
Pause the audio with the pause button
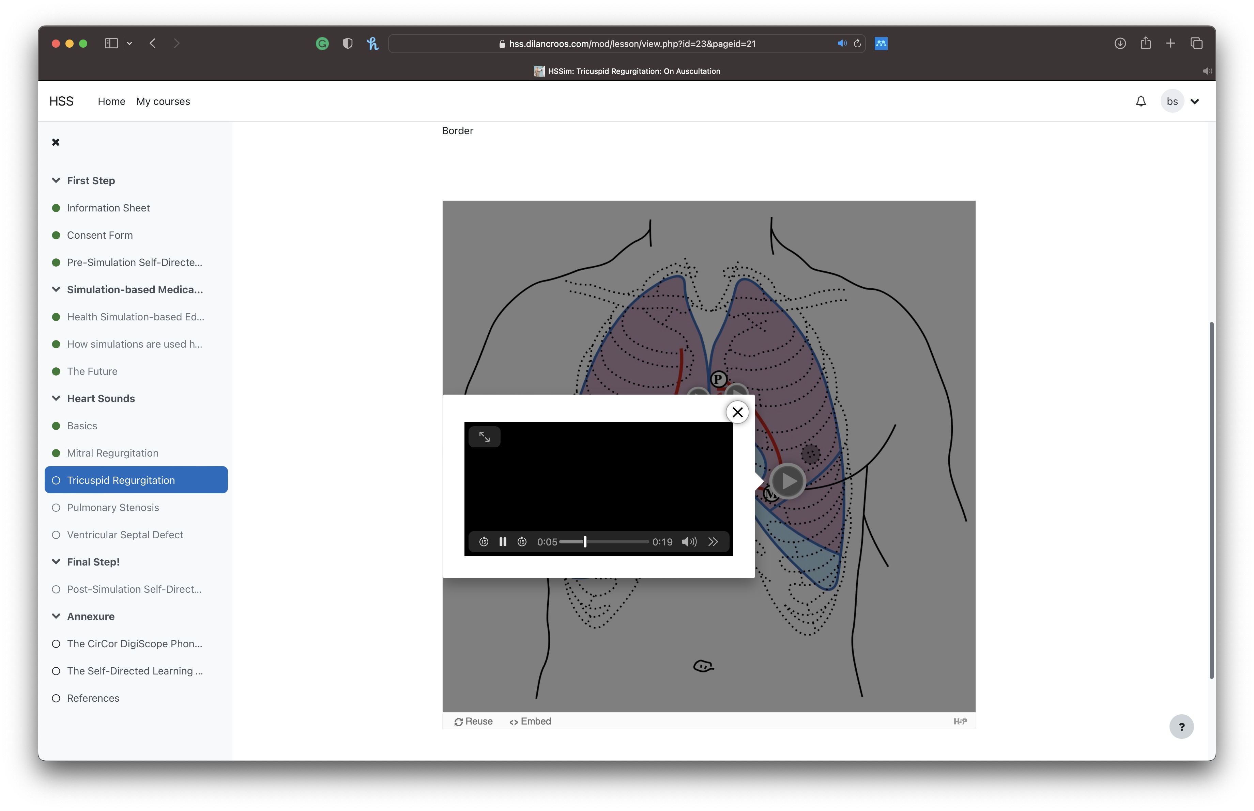[503, 542]
